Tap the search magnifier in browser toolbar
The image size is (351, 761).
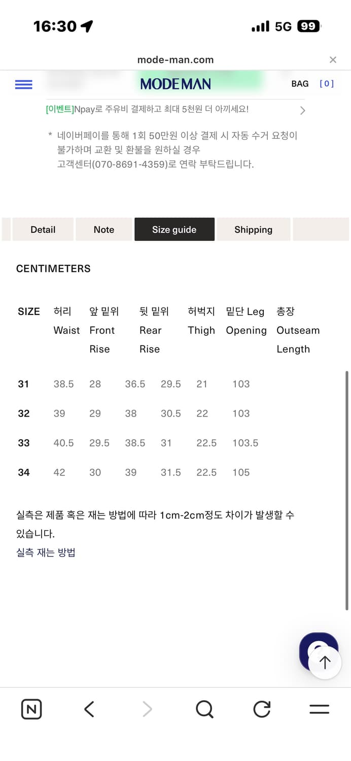click(x=204, y=709)
